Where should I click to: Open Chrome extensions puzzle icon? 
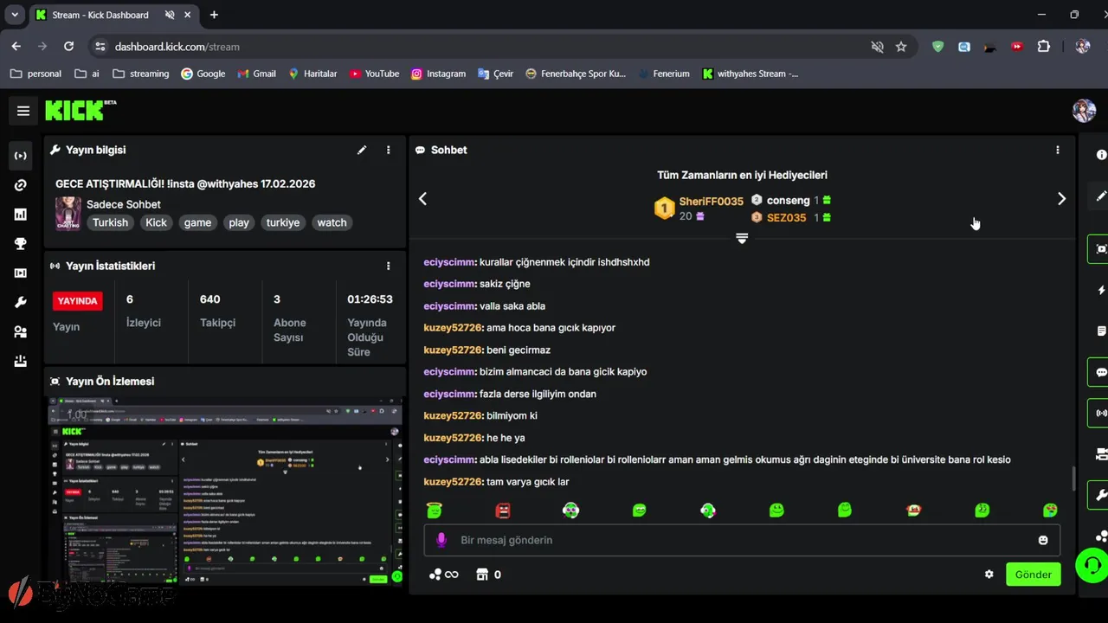coord(1044,47)
